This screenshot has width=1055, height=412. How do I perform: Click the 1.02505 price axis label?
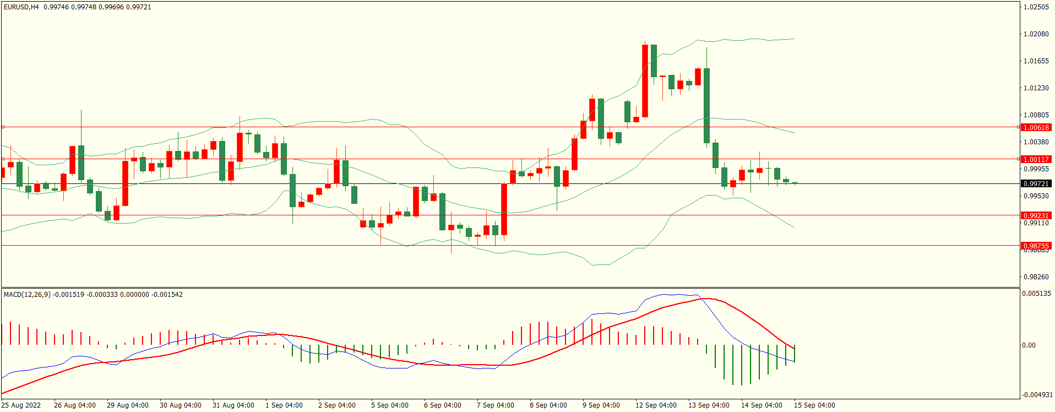click(x=1036, y=7)
